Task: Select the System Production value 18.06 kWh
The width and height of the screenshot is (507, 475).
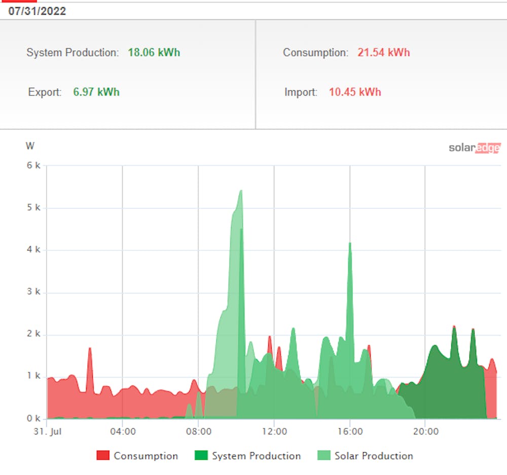Action: tap(154, 52)
